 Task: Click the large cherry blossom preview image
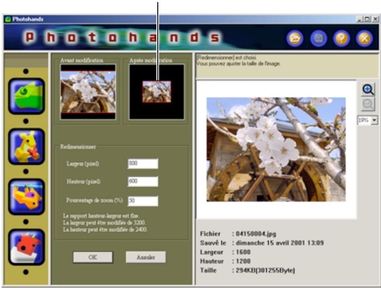276,149
